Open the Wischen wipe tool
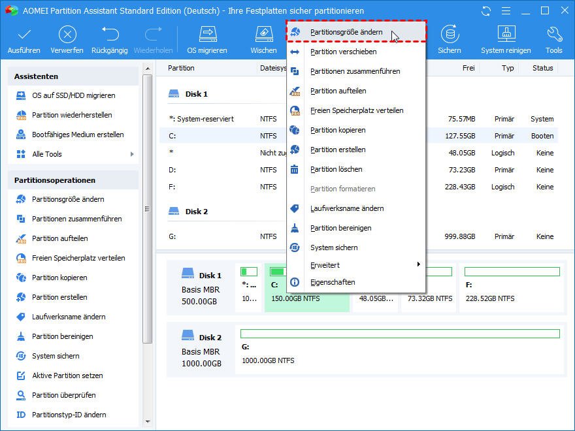The width and height of the screenshot is (575, 431). click(264, 40)
